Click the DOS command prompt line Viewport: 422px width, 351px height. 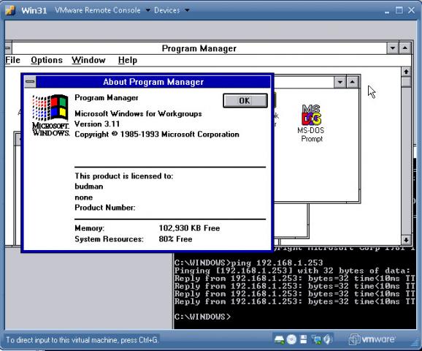click(202, 317)
